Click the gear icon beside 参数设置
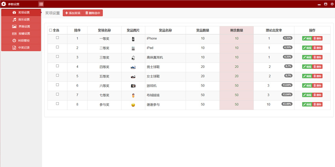The image size is (335, 167). pyautogui.click(x=4, y=4)
